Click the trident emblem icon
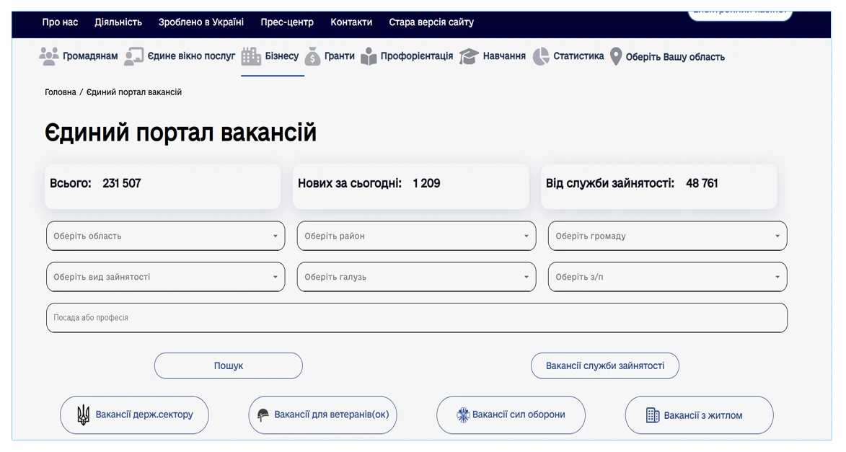846x452 pixels. [x=84, y=415]
